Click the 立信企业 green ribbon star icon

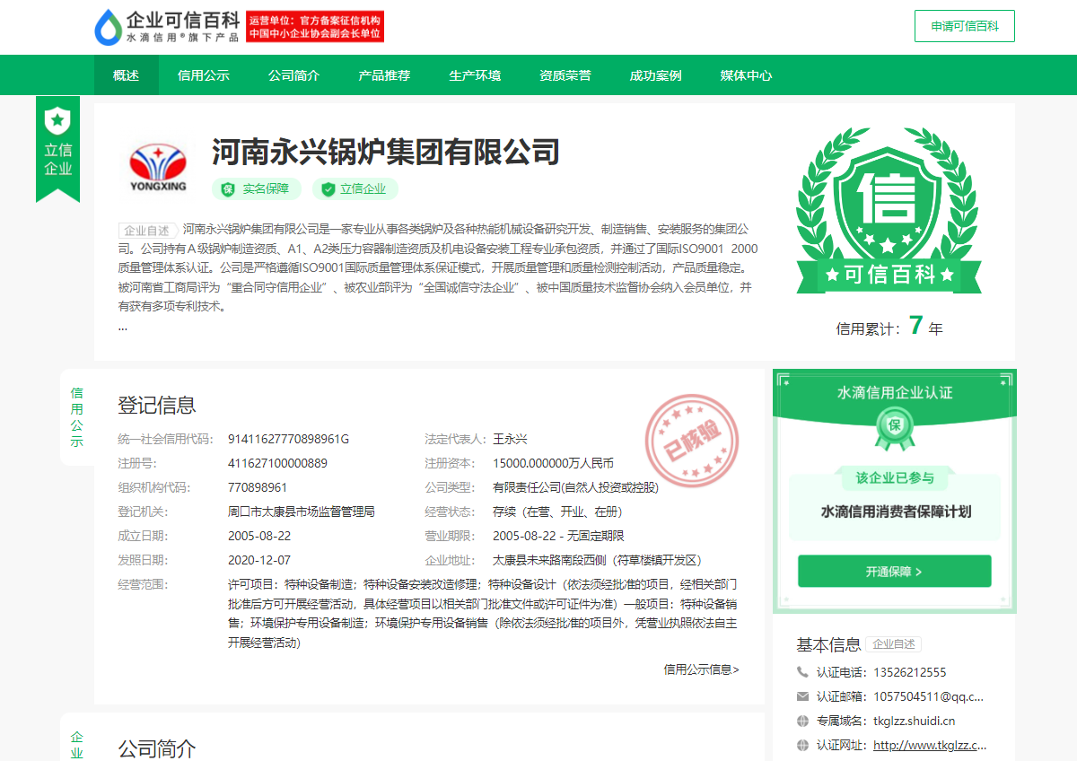[x=57, y=118]
